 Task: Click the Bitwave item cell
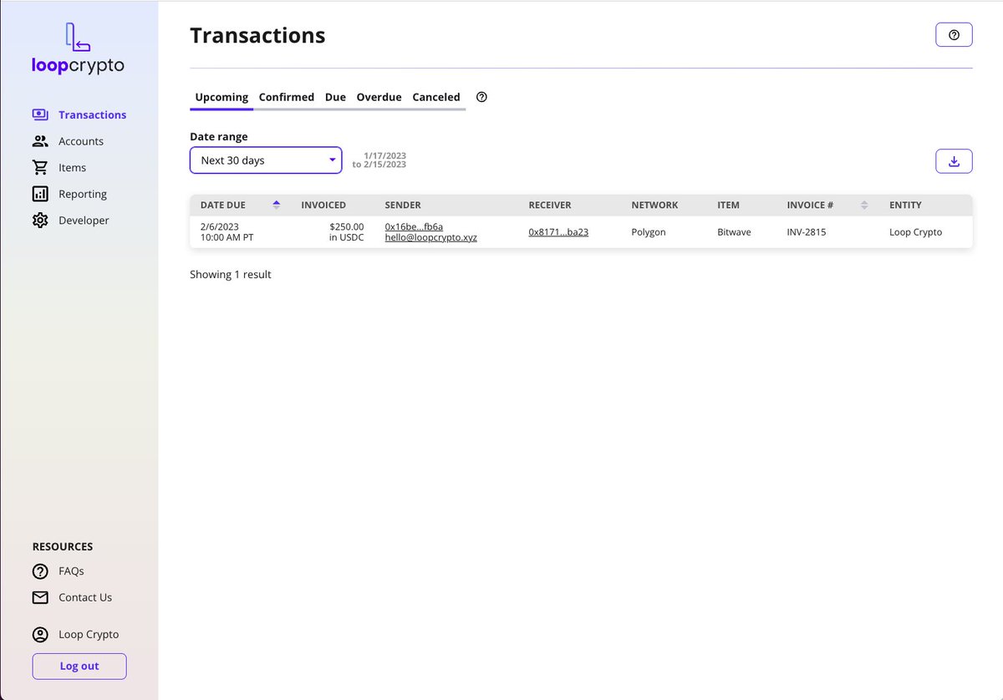pos(734,232)
